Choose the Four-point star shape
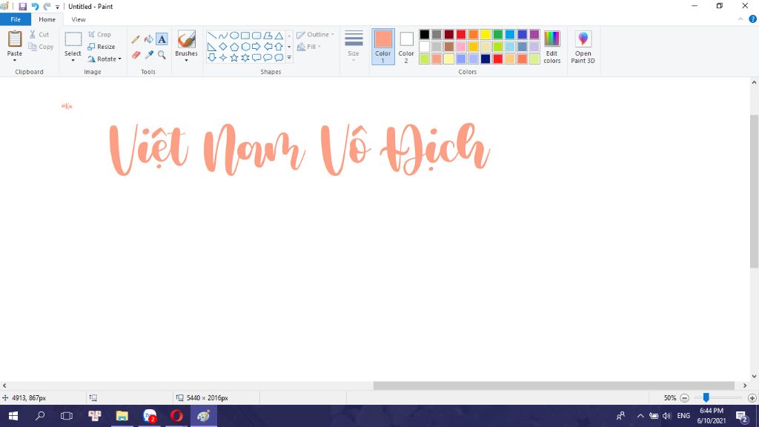 223,58
